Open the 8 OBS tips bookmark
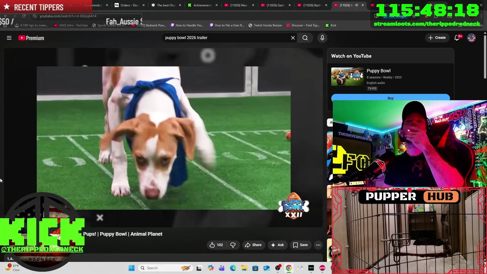Image resolution: width=487 pixels, height=274 pixels. (31, 25)
